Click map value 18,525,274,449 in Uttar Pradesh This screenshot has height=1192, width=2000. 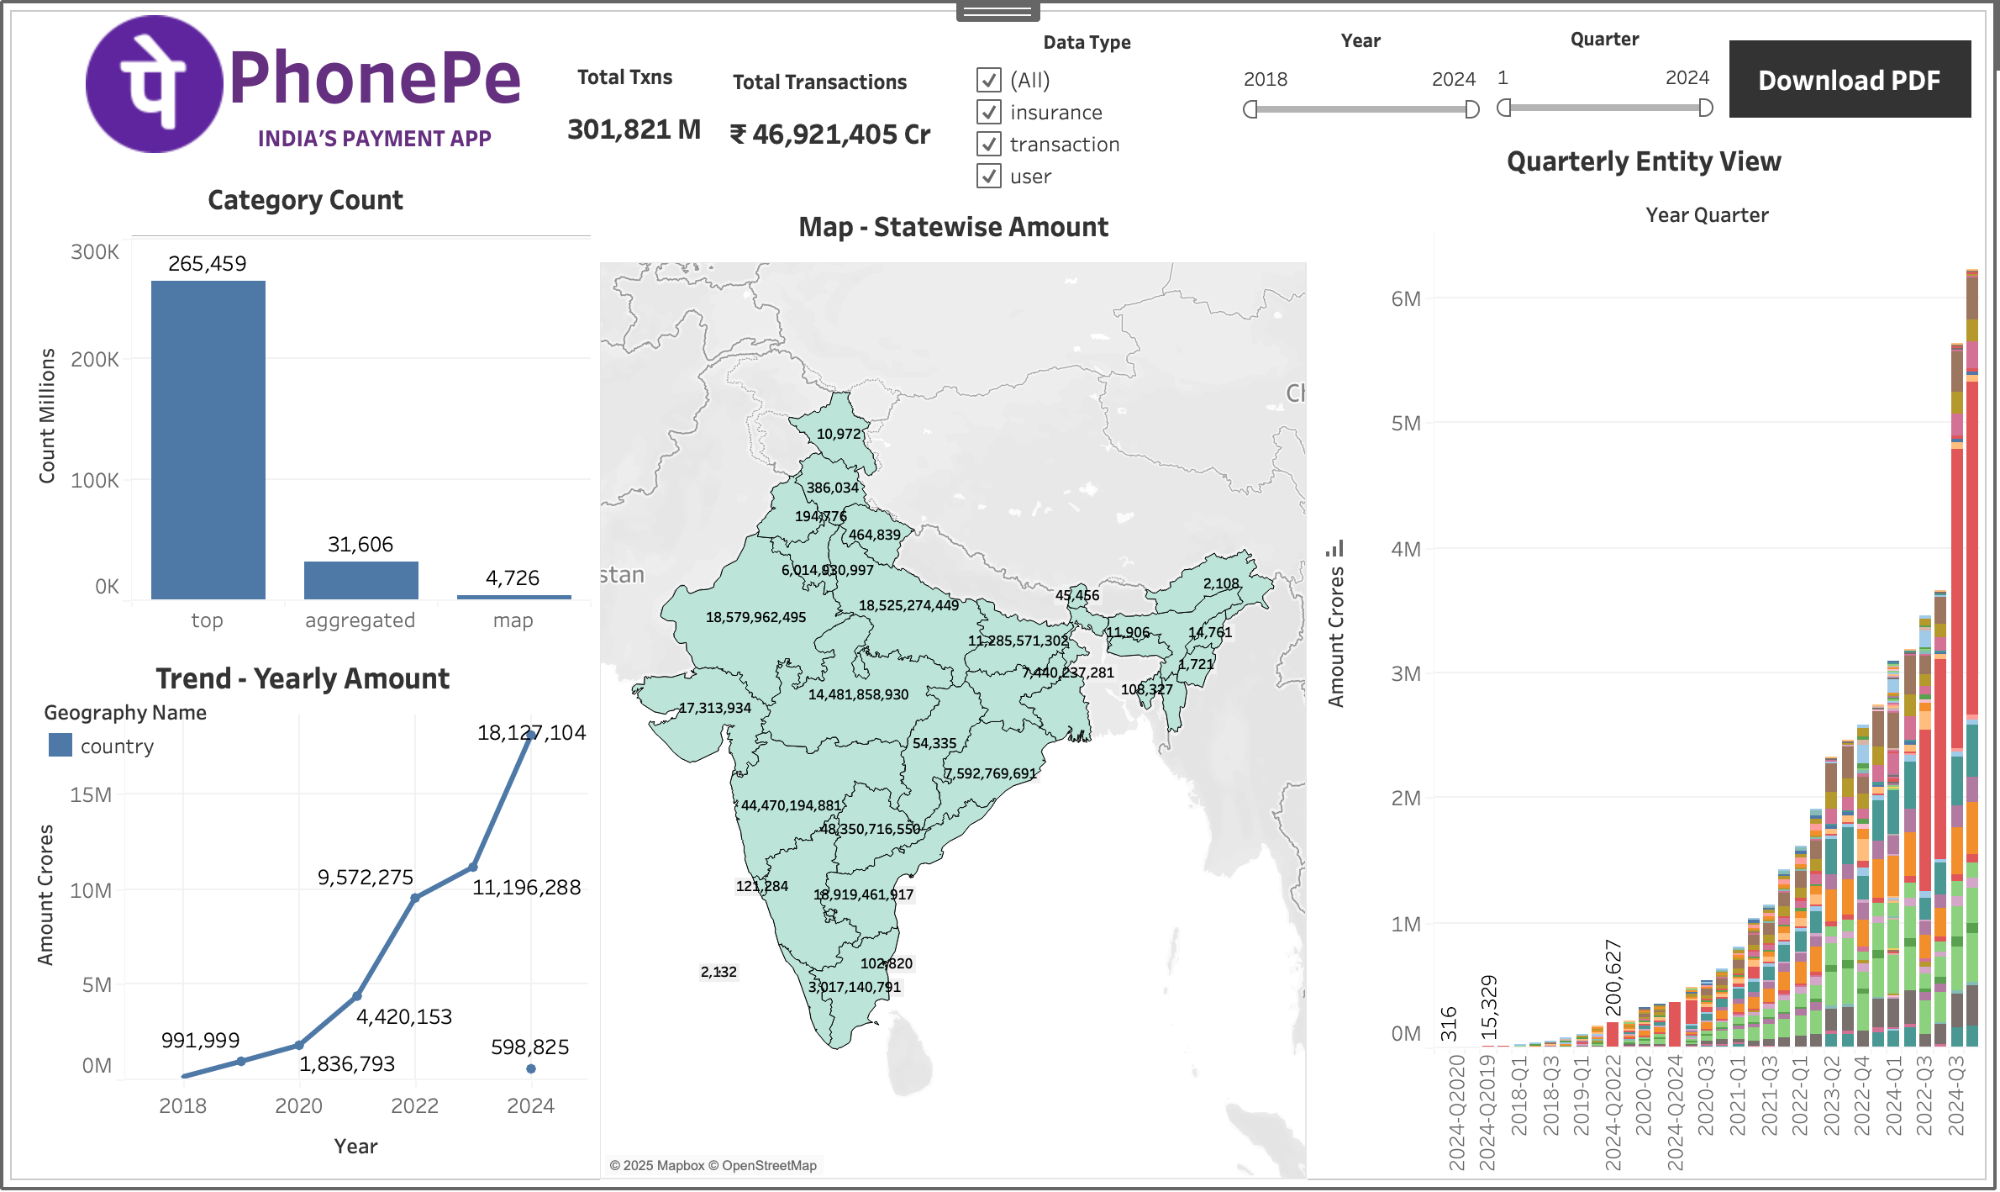(908, 605)
